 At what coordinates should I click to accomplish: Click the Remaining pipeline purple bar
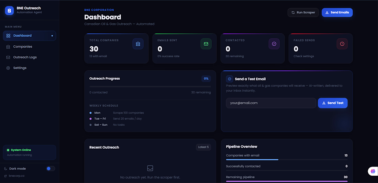coord(287,181)
